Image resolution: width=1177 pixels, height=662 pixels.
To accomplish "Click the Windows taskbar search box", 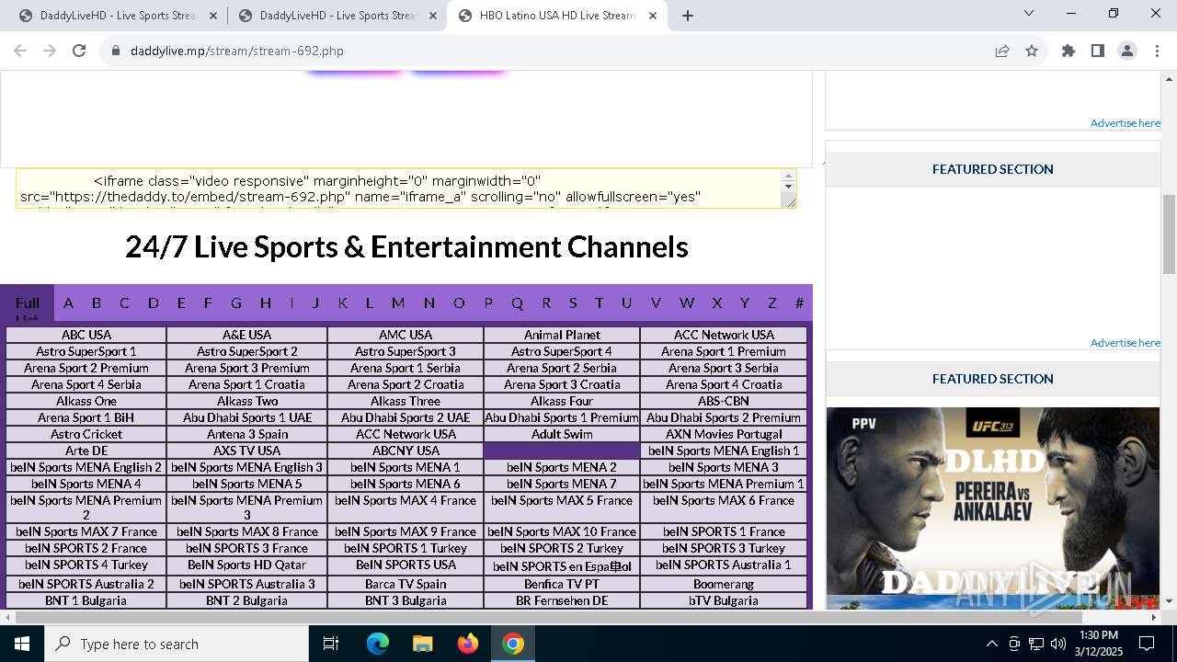I will coord(177,644).
